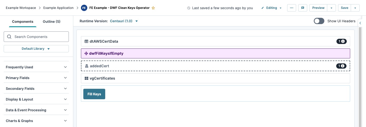Screen dimensions: 366x127
Task: Click the FE application avatar icon
Action: [84, 8]
